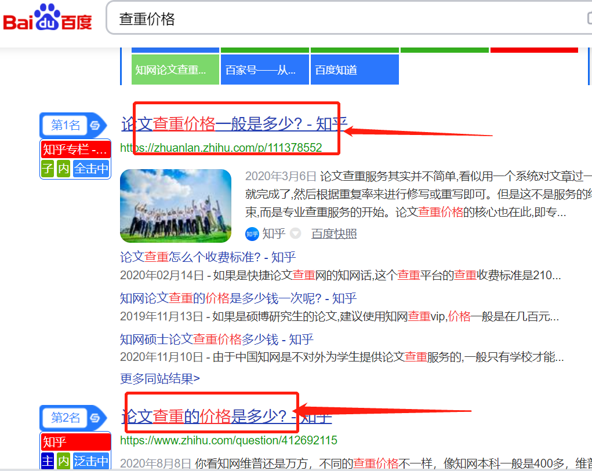
Task: Click the sync icon beside 第2名
Action: tap(96, 418)
